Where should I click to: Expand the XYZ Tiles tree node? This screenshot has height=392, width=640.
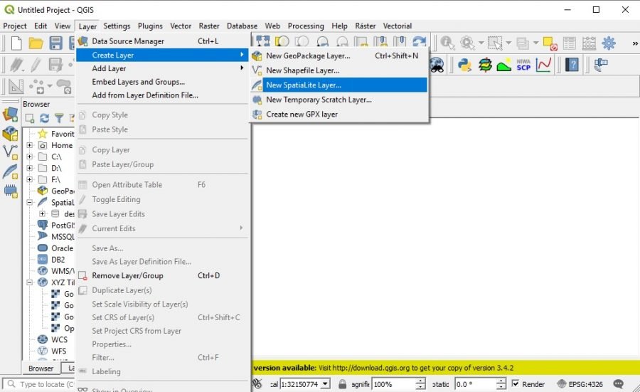pyautogui.click(x=30, y=282)
